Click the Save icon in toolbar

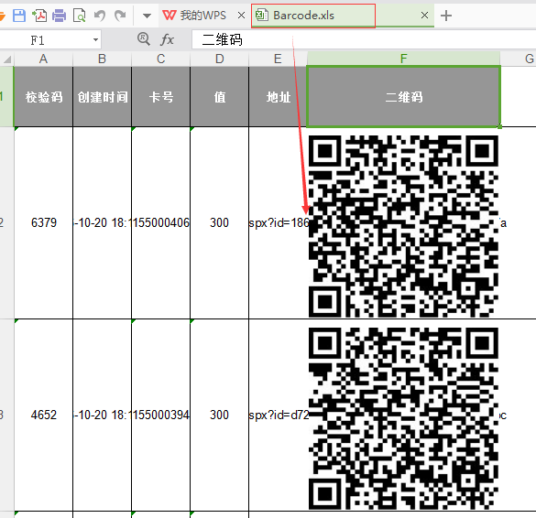point(19,16)
